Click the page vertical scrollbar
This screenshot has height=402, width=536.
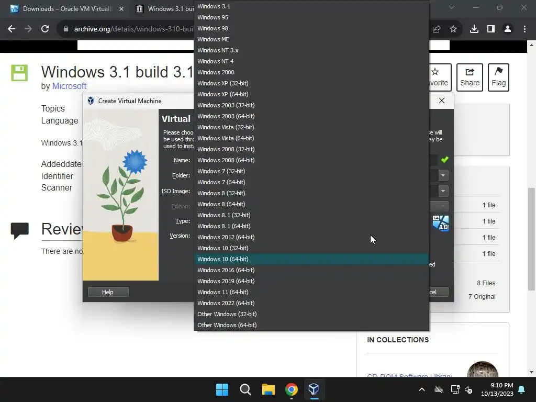click(531, 239)
